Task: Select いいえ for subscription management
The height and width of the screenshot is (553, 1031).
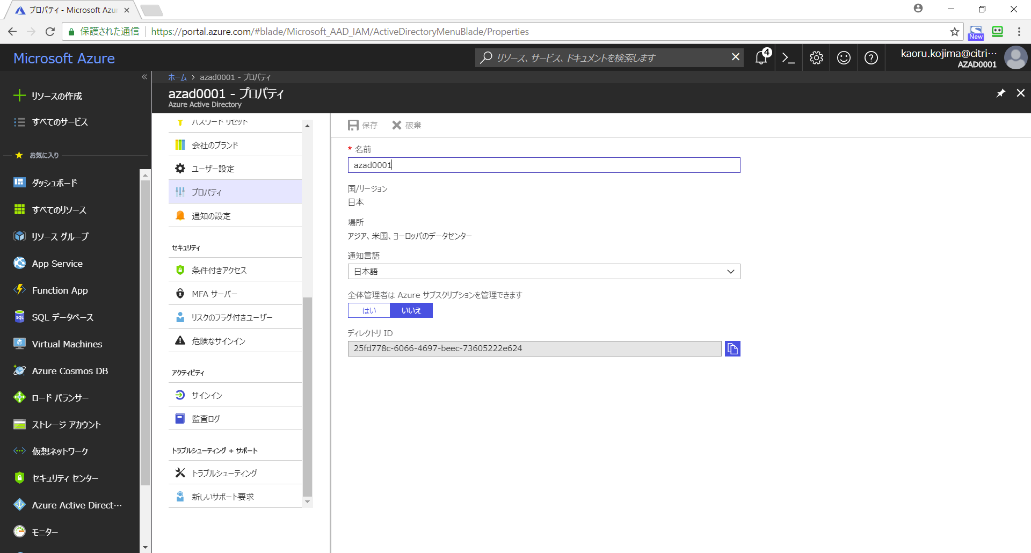Action: pos(411,310)
